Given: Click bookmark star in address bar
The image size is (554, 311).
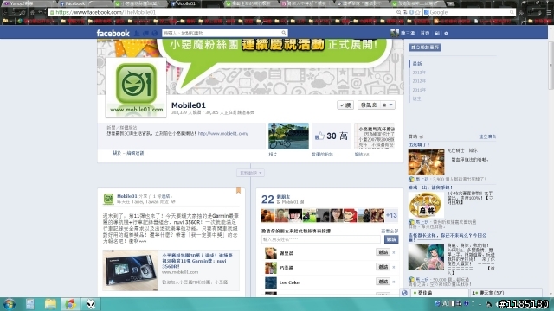Looking at the screenshot, I should coord(417,12).
